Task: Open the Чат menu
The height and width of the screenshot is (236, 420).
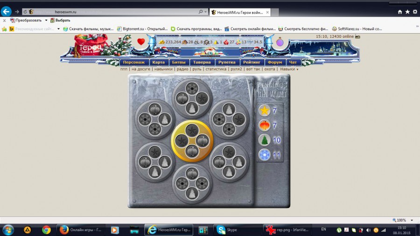Action: [x=293, y=62]
